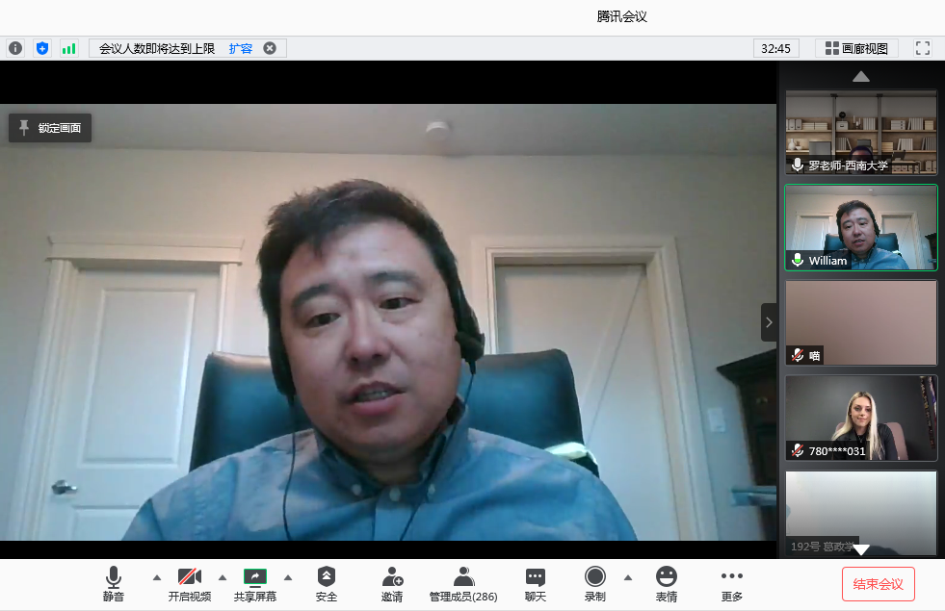
Task: Expand the audio options arrow beside mute
Action: [x=157, y=577]
